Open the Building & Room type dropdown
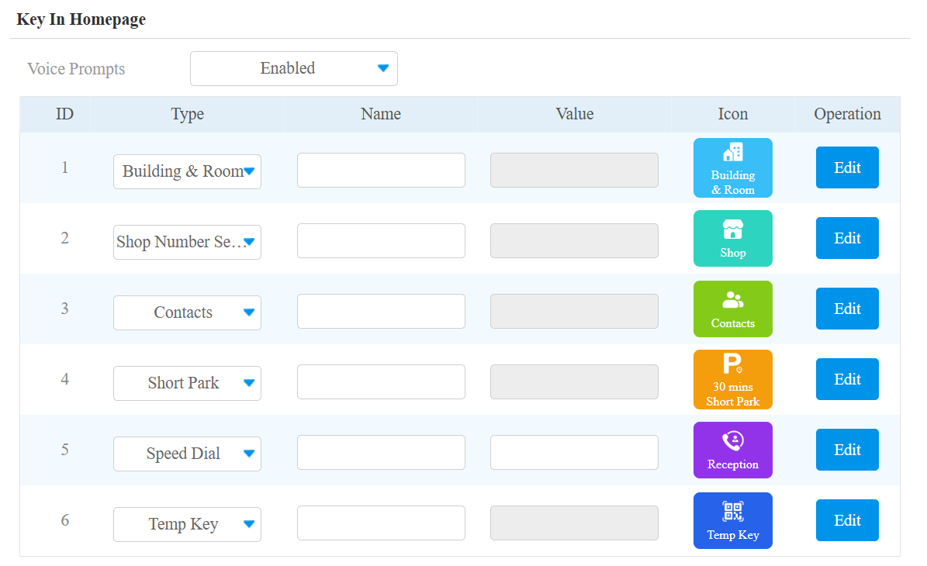The width and height of the screenshot is (927, 566). (x=188, y=171)
